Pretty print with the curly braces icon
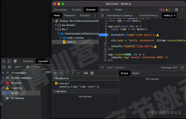Viewport: 186px width, 119px height. [102, 67]
